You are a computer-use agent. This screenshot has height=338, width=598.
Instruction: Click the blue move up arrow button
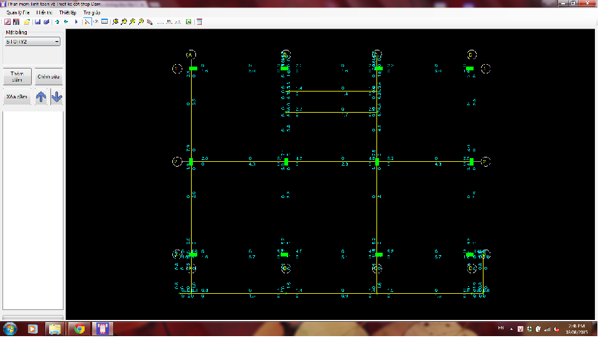(41, 97)
